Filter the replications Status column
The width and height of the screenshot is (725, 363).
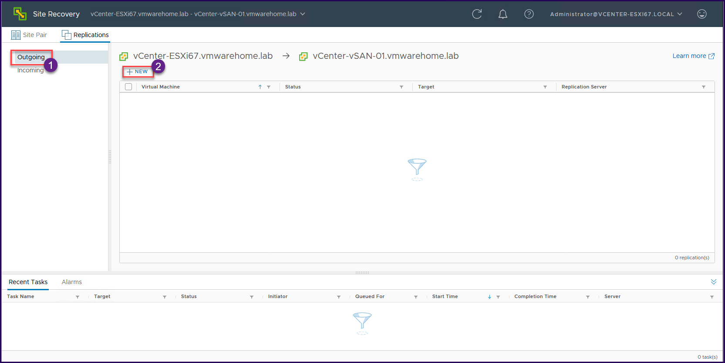tap(401, 87)
